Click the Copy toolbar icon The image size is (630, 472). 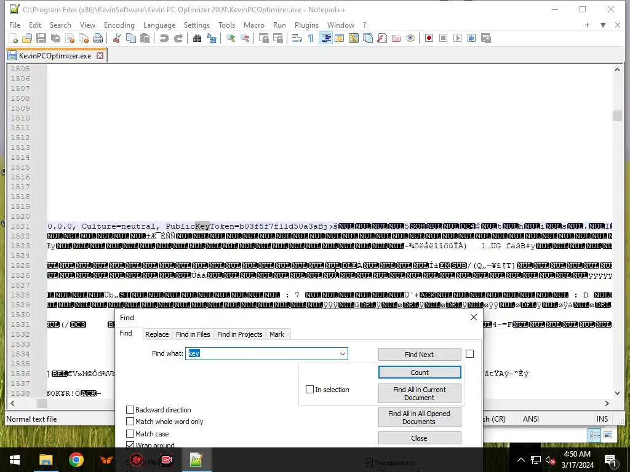(x=131, y=38)
